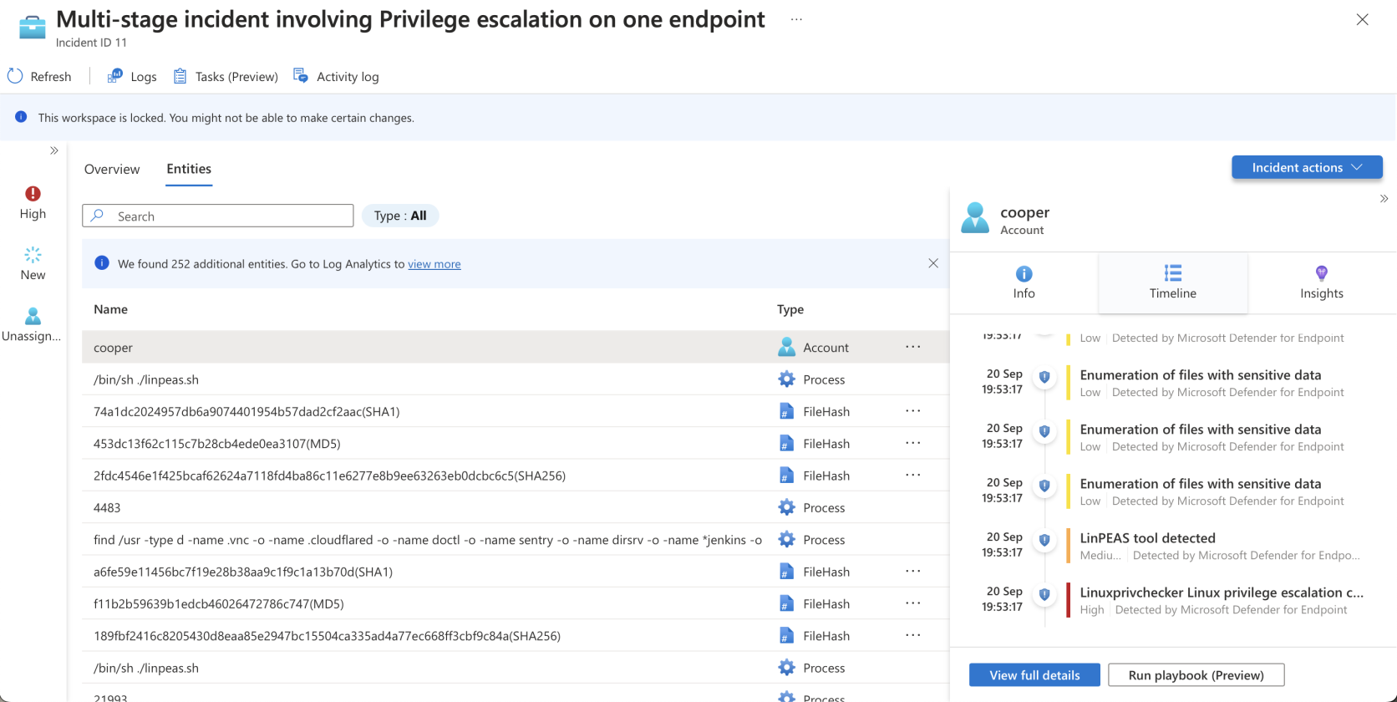Open the Type : All filter

coord(400,216)
